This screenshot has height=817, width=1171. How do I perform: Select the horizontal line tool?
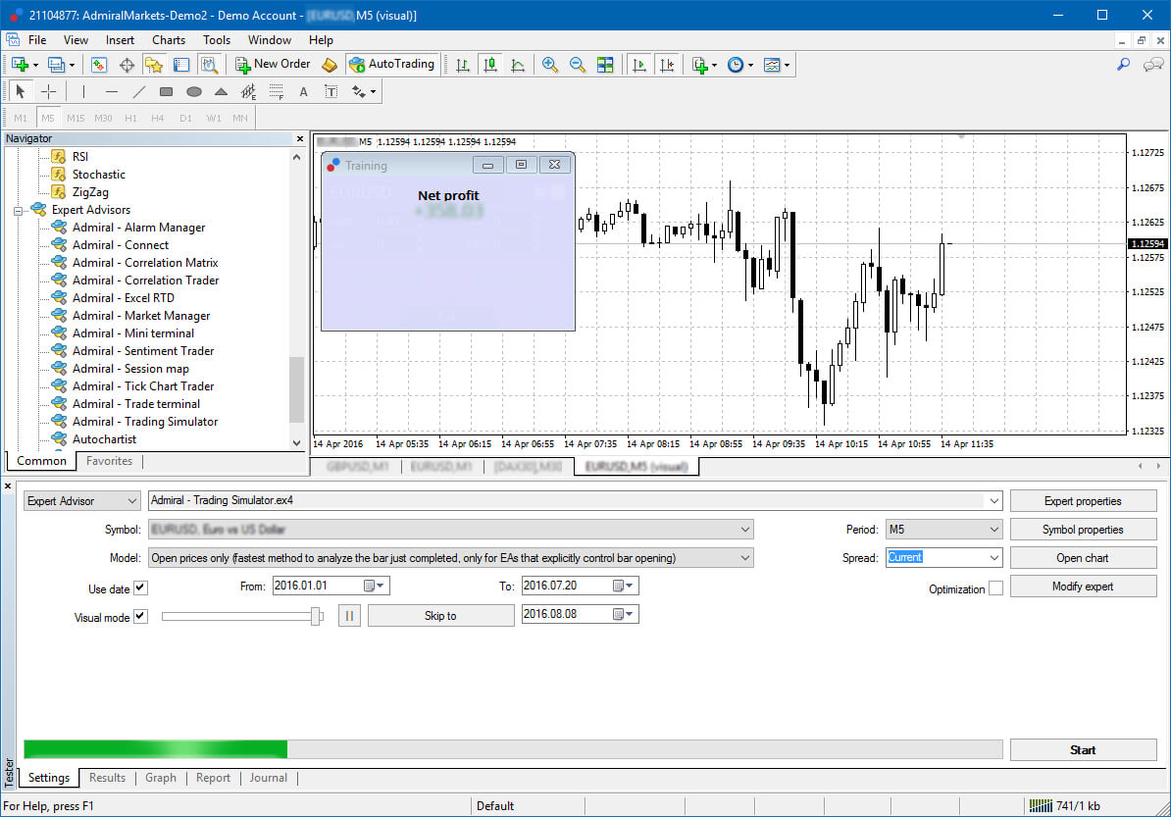pos(111,91)
